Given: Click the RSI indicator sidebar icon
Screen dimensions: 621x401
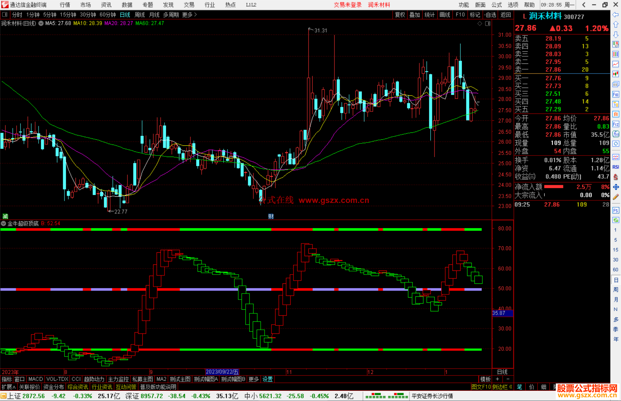Looking at the screenshot, I should pos(616,167).
